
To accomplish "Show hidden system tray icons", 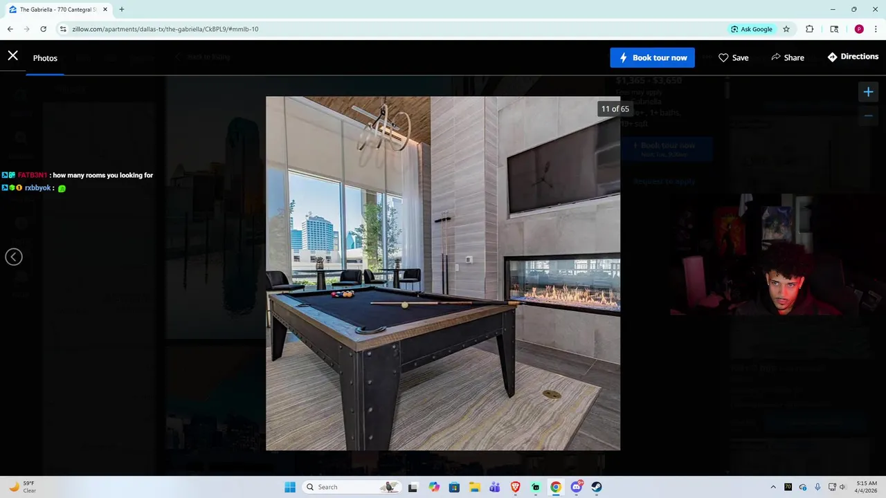I will point(773,487).
